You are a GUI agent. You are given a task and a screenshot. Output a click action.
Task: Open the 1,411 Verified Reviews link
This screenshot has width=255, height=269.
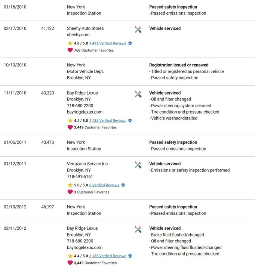pyautogui.click(x=108, y=43)
